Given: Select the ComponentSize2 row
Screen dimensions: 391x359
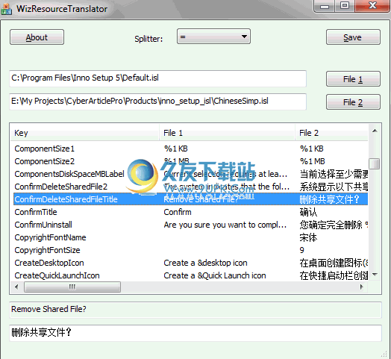Looking at the screenshot, I should (x=190, y=161).
